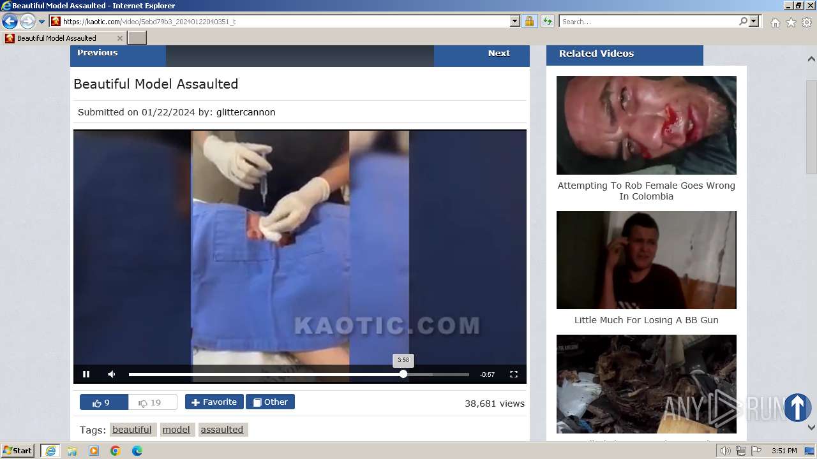
Task: Click the taskbar clock showing 3:51 PM
Action: (x=784, y=451)
